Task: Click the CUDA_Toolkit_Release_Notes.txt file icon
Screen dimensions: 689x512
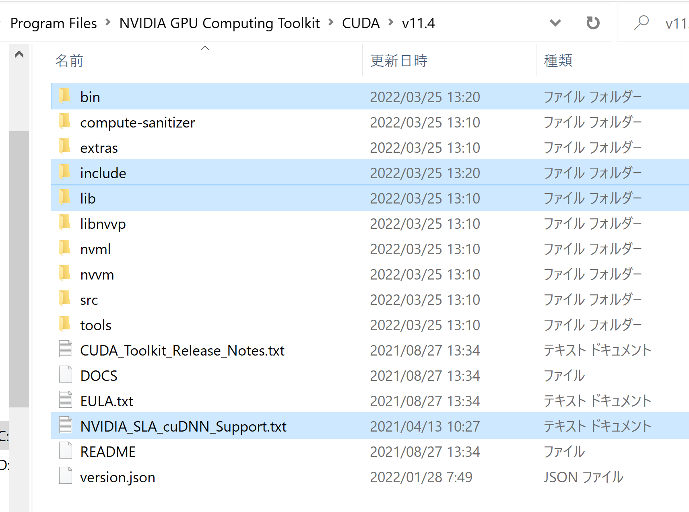Action: (x=66, y=349)
